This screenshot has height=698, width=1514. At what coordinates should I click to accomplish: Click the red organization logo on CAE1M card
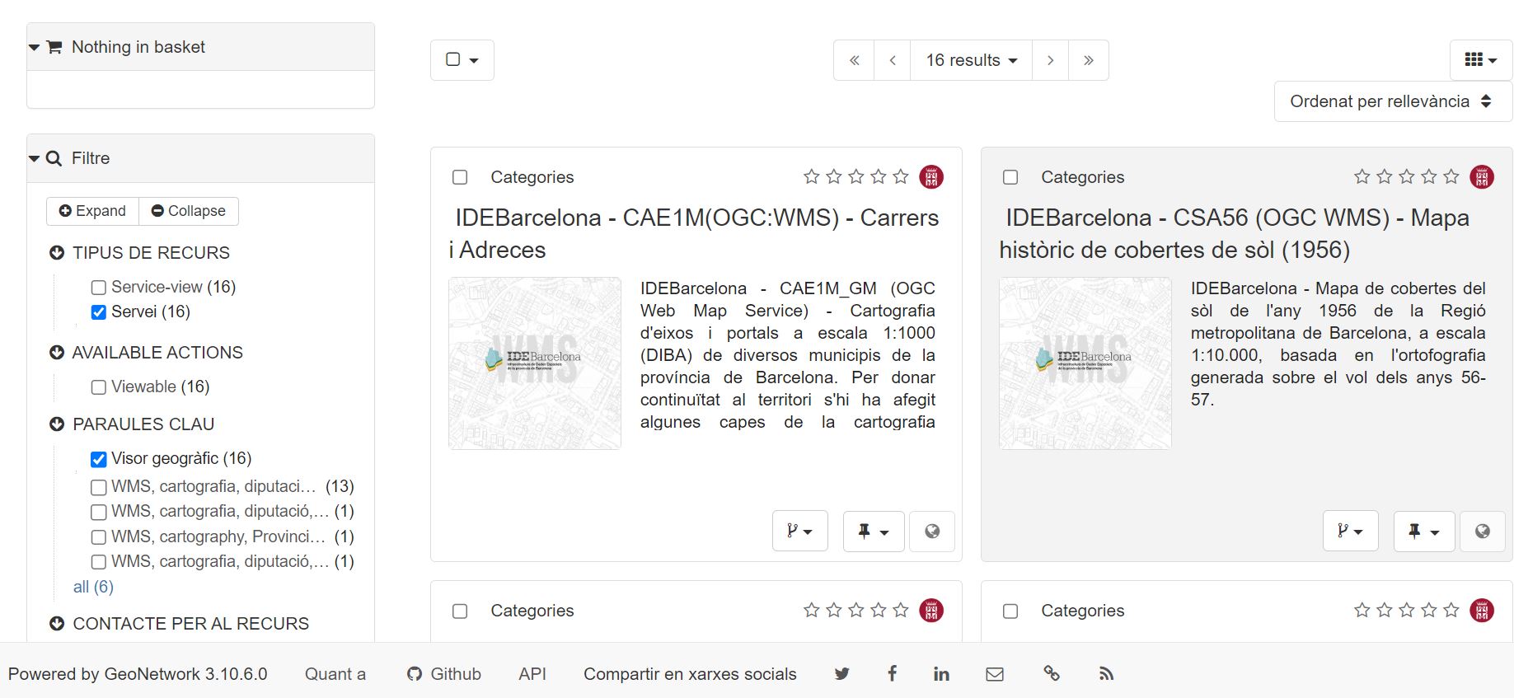coord(931,177)
